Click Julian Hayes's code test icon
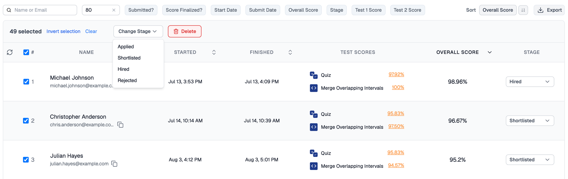The image size is (568, 179). [314, 166]
